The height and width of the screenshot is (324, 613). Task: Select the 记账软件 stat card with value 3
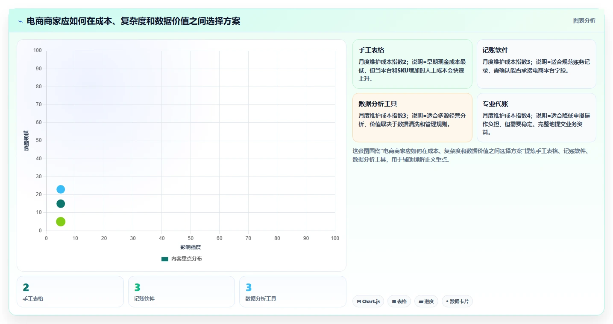[x=182, y=292]
